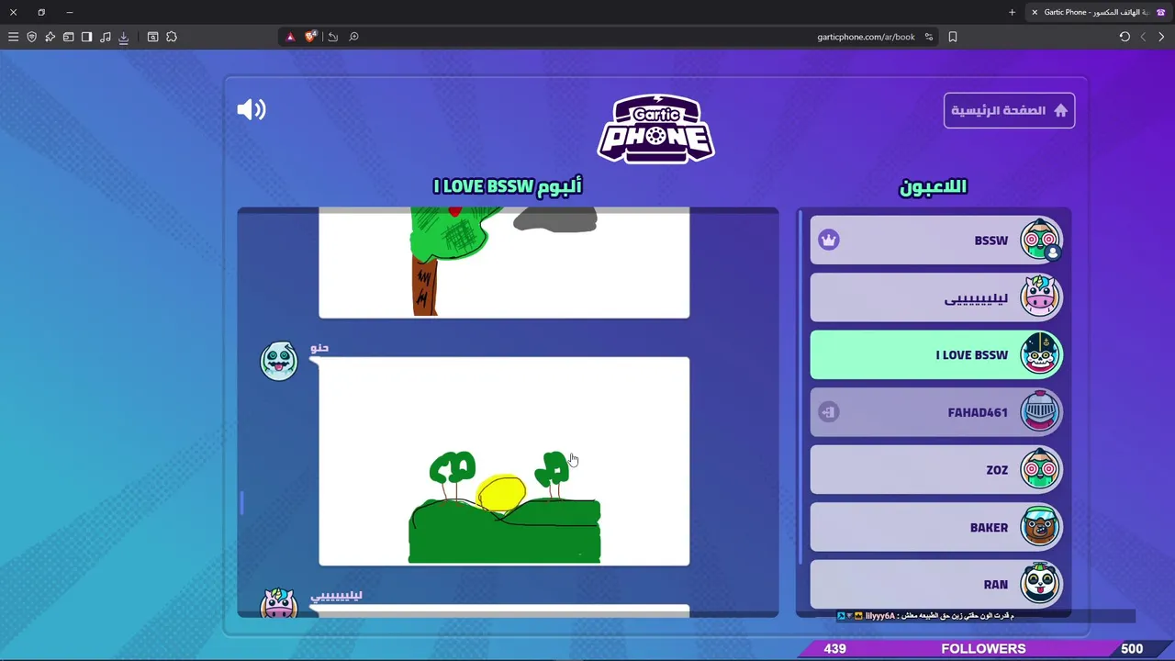Reload the page
The width and height of the screenshot is (1175, 661).
point(1125,37)
